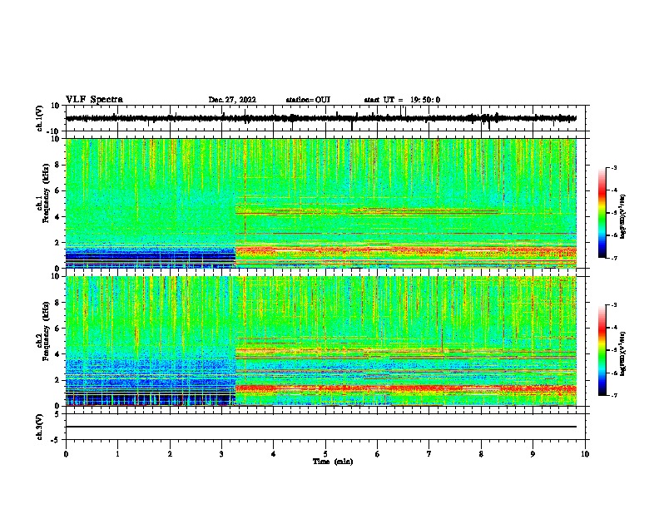Click the ch.1 color scale bar
The height and width of the screenshot is (509, 659).
point(602,213)
